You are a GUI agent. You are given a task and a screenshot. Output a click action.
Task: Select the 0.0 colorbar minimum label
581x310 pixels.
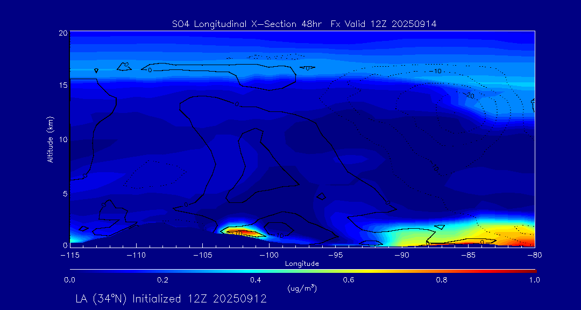[69, 280]
